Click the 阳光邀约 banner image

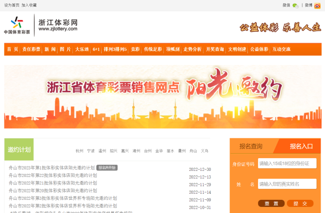pos(162,97)
